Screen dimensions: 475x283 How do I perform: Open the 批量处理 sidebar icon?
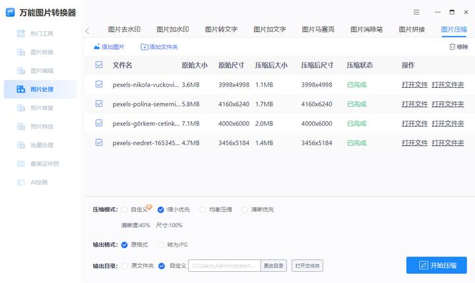pos(21,145)
